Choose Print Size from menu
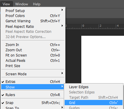This screenshot has width=124, height=109. 33,66
